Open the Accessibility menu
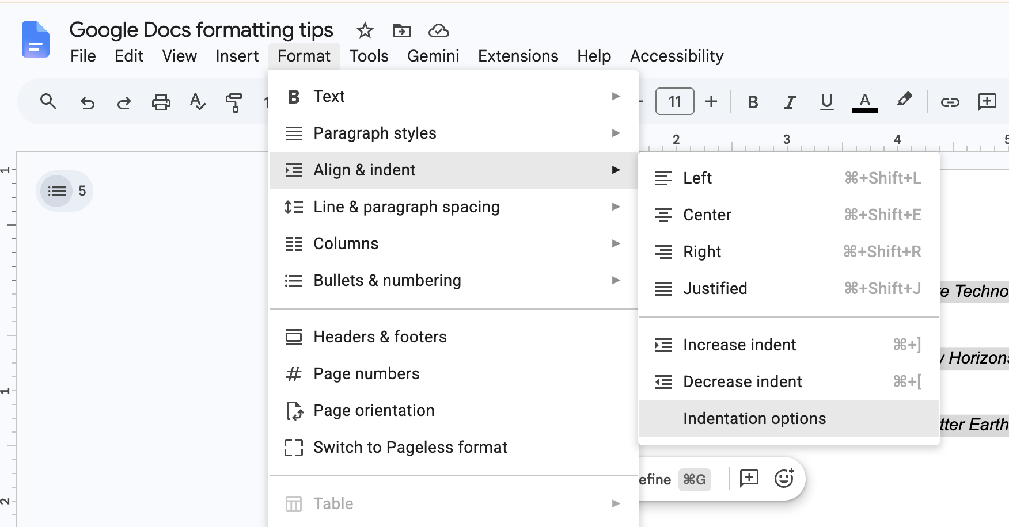 [677, 56]
